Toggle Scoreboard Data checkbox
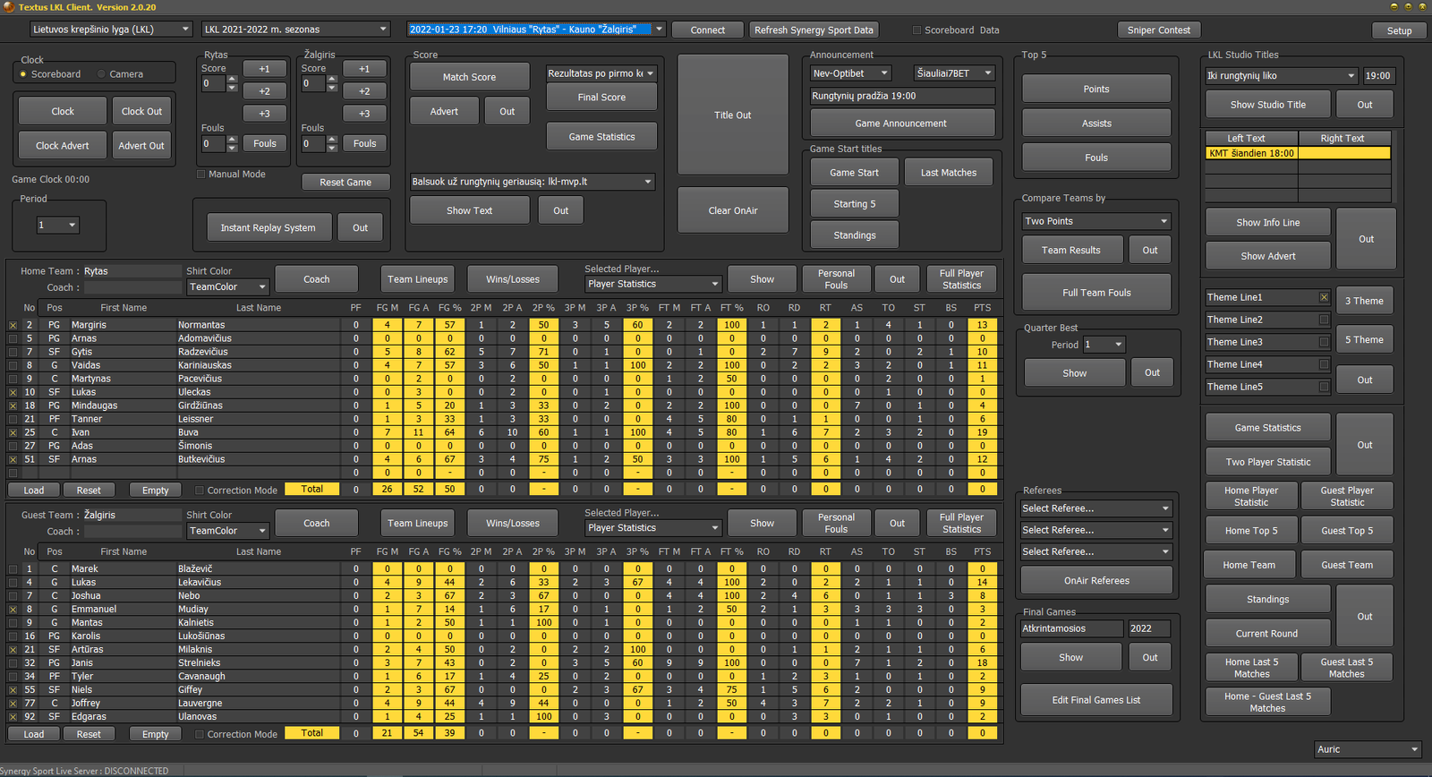 tap(916, 30)
